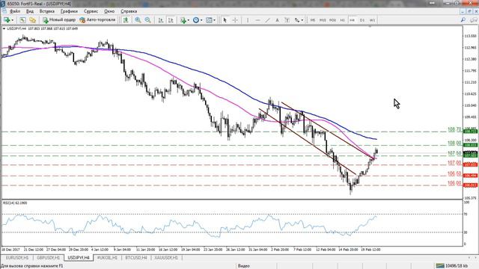This screenshot has width=479, height=269.
Task: Open the periods clock icon
Action: [196, 20]
